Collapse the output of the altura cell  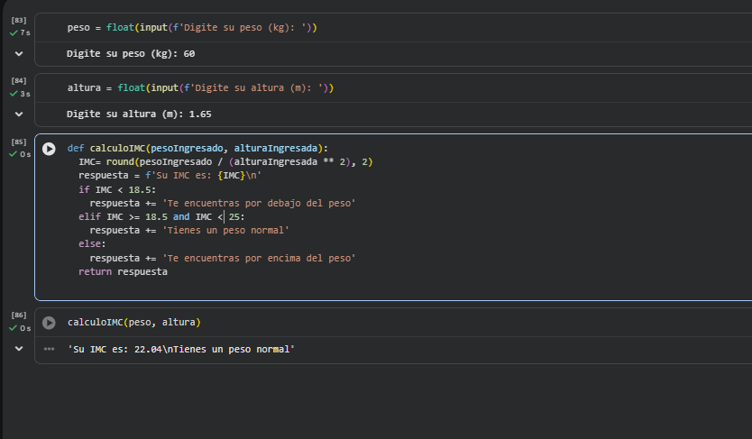pos(19,114)
